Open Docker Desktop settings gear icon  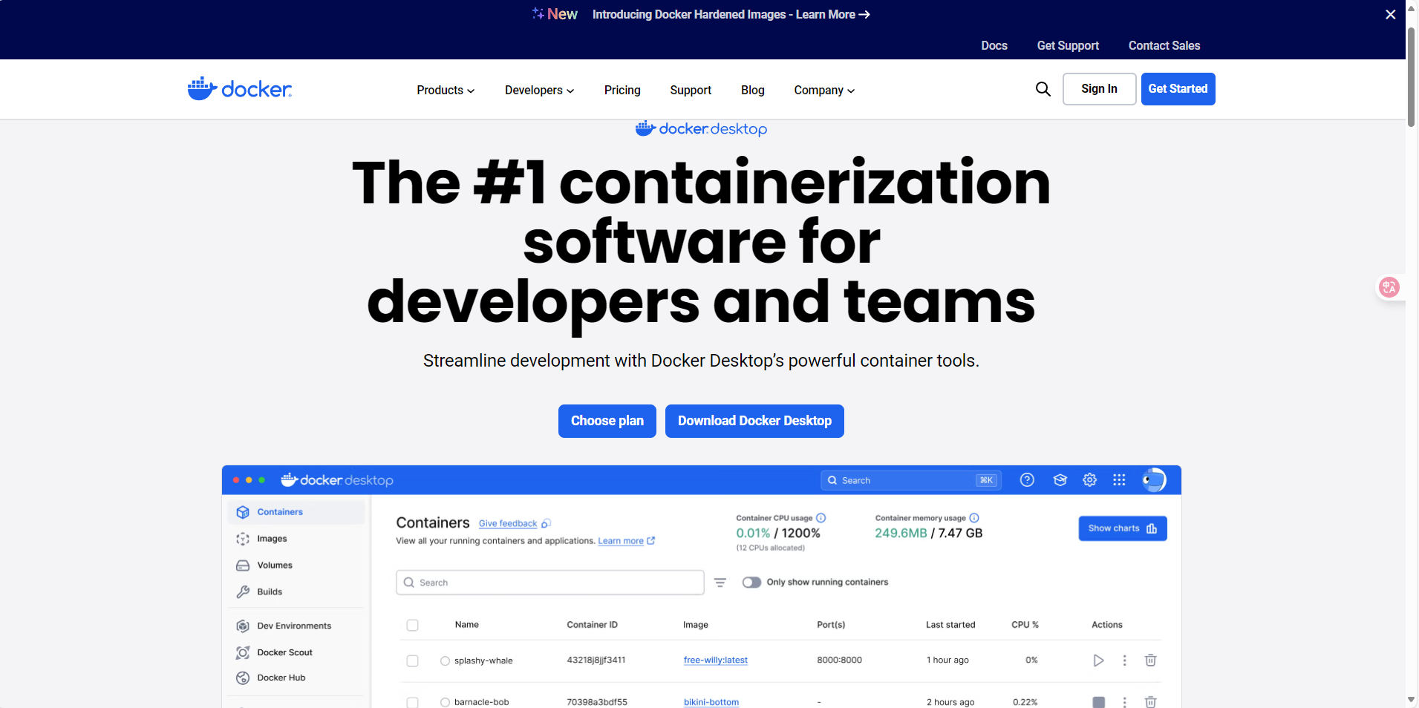(1090, 480)
